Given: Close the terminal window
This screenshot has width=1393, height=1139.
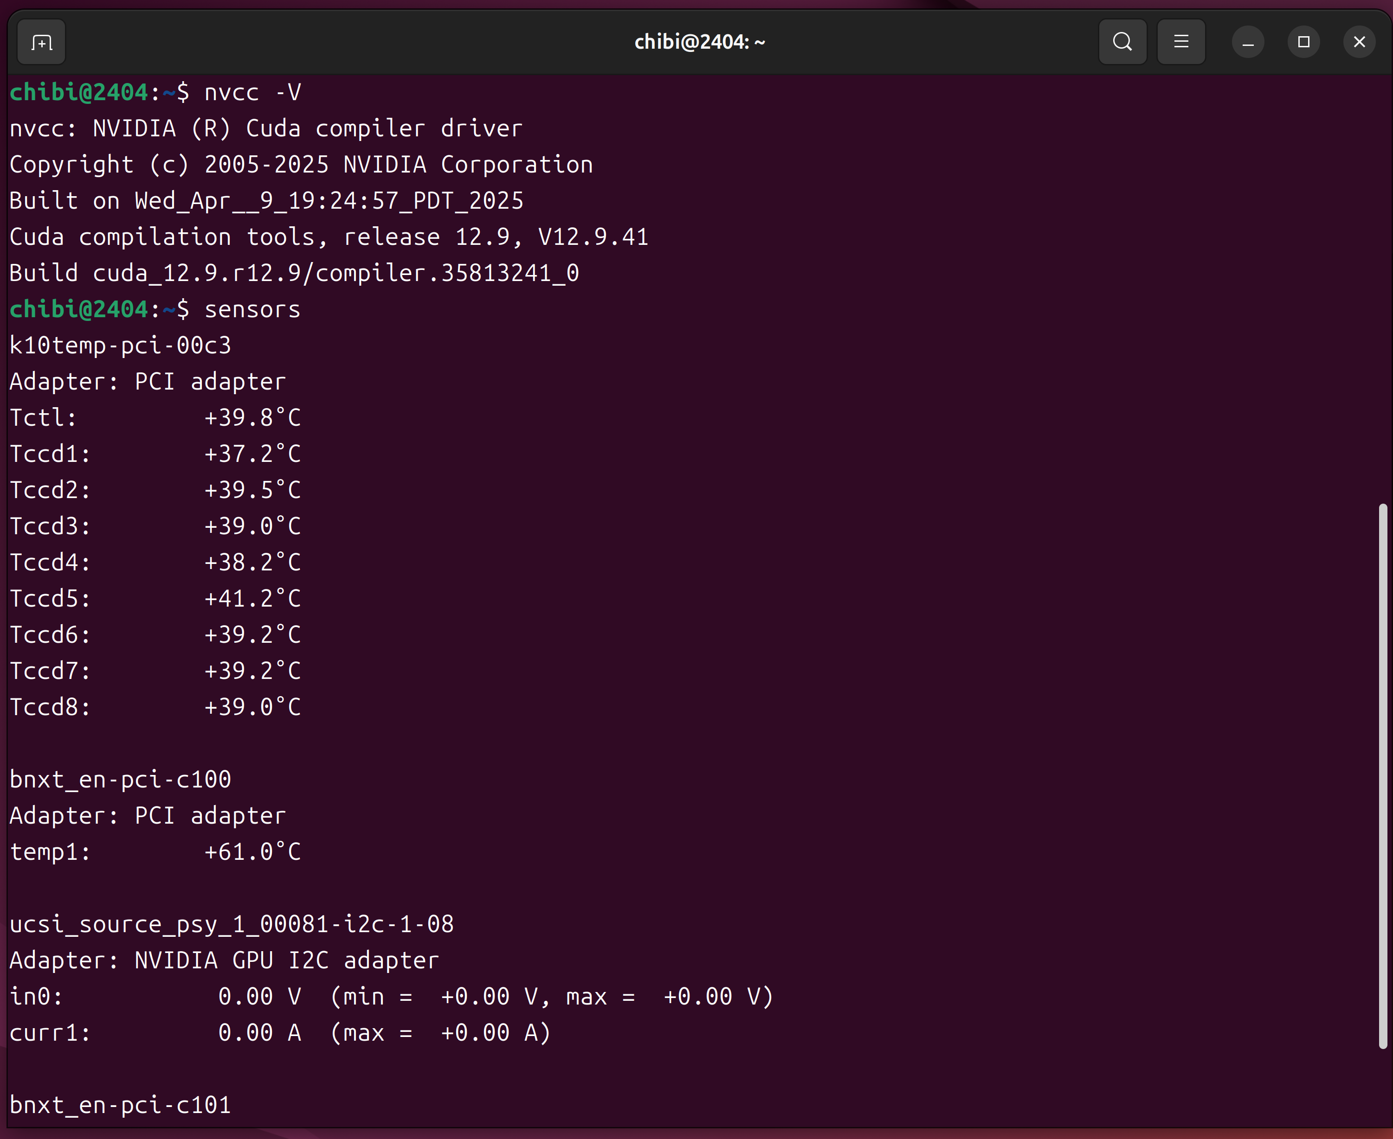Looking at the screenshot, I should tap(1359, 43).
